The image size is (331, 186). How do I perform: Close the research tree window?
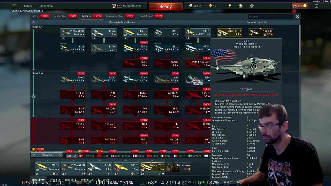[x=297, y=17]
